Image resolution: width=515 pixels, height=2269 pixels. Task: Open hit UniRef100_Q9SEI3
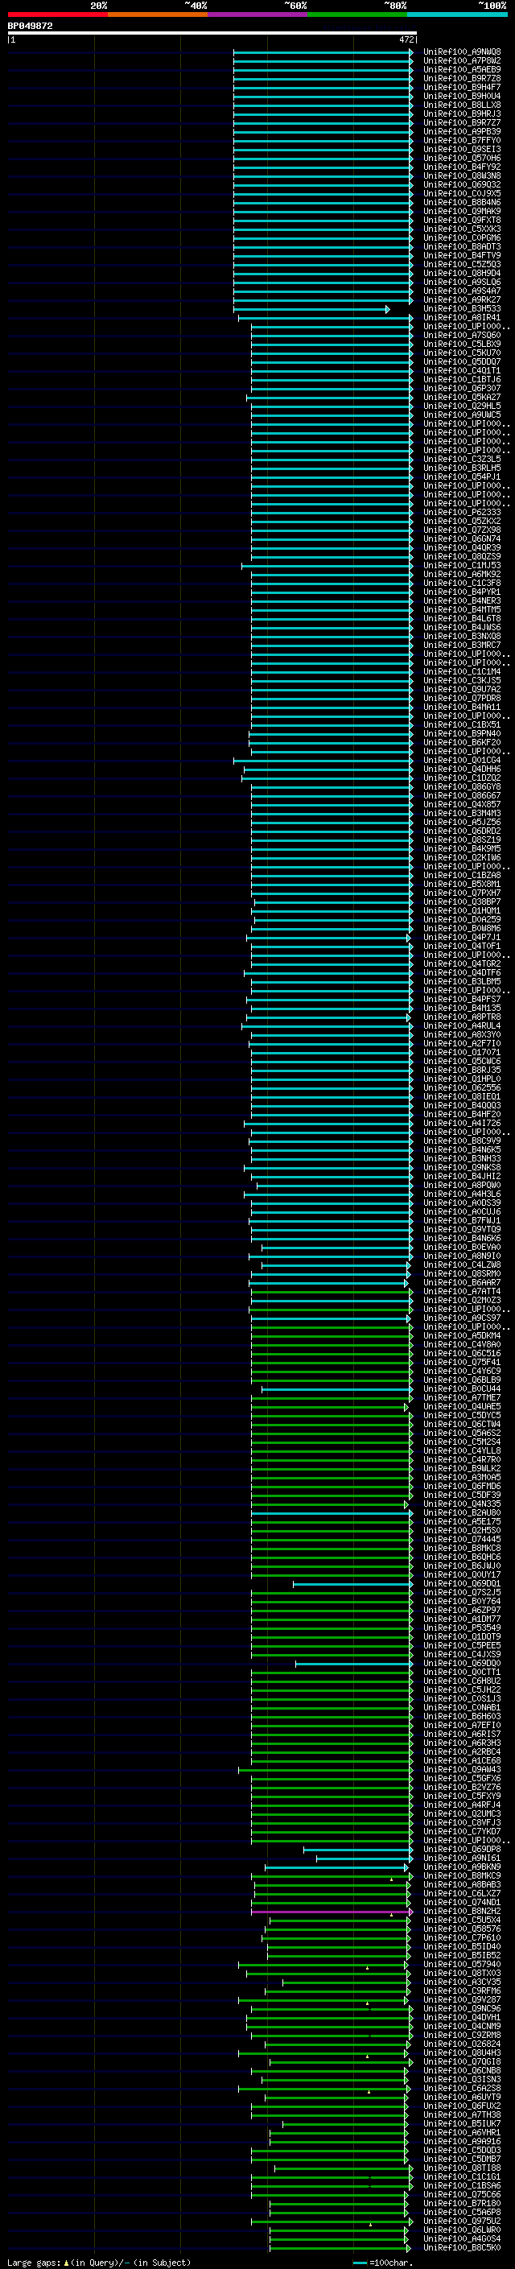click(462, 150)
